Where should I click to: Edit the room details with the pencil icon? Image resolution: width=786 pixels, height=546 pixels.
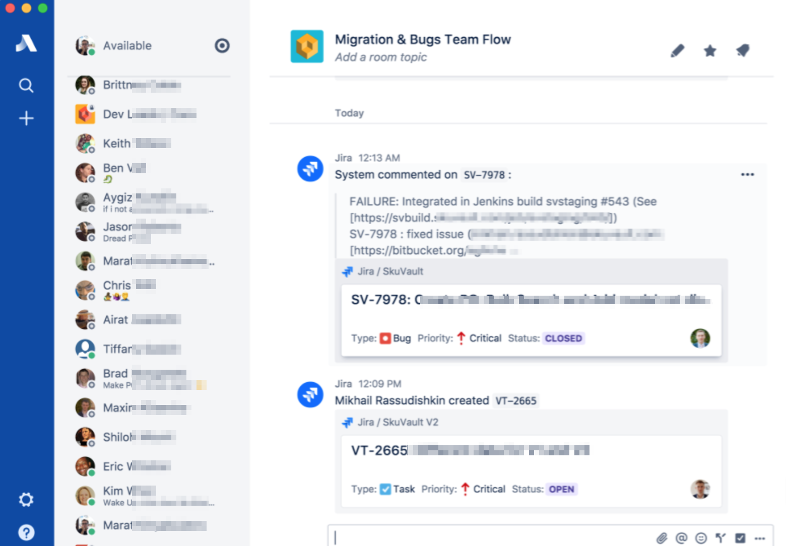tap(677, 50)
